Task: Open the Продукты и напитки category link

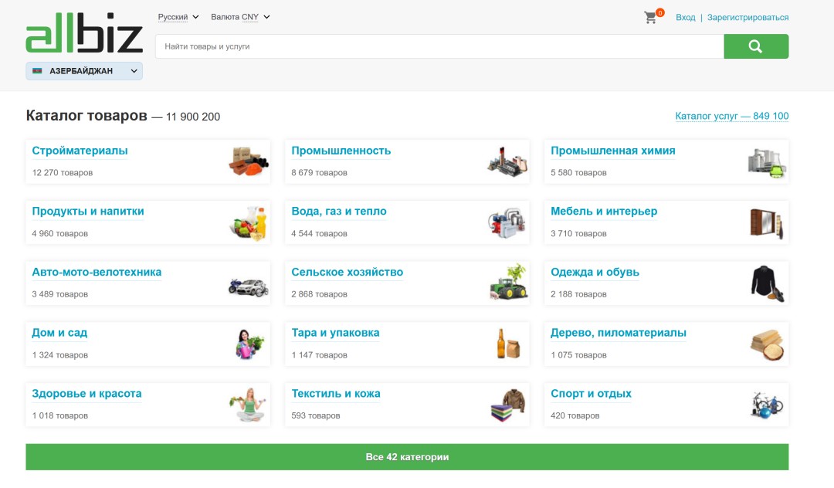Action: tap(88, 212)
